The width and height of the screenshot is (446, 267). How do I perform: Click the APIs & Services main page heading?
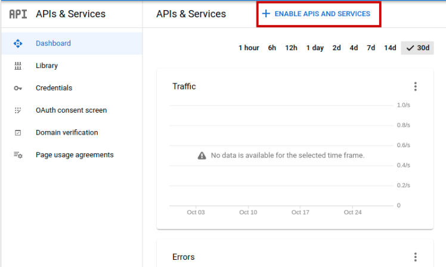191,14
